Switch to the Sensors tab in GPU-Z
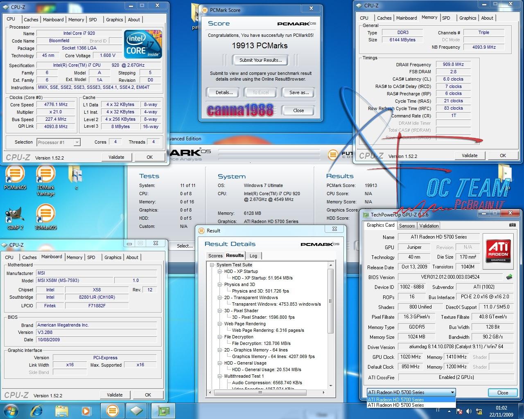The image size is (524, 419). pyautogui.click(x=407, y=225)
